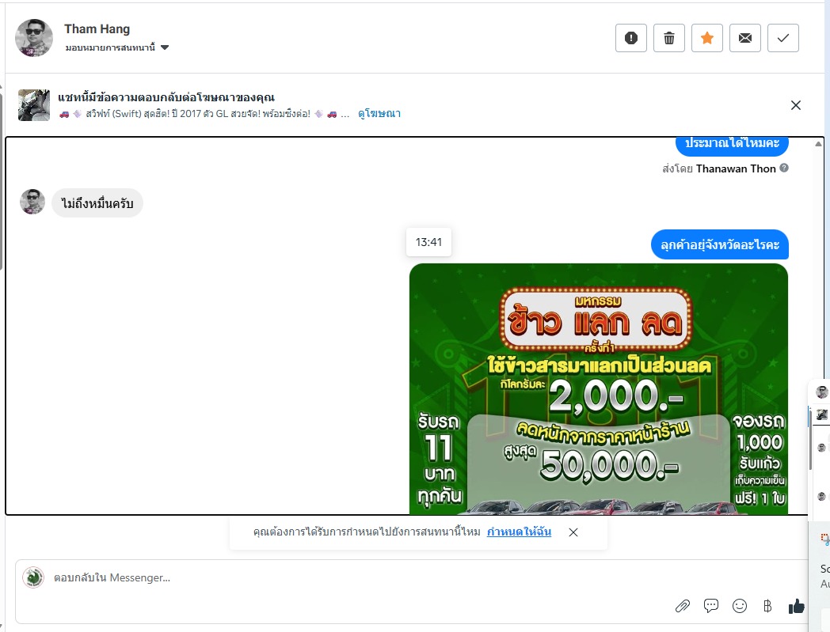The width and height of the screenshot is (830, 632).
Task: Mark conversation done with checkmark button
Action: [783, 38]
